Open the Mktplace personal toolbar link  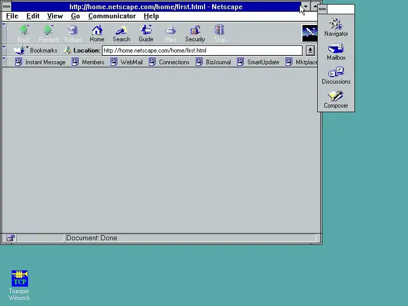301,62
